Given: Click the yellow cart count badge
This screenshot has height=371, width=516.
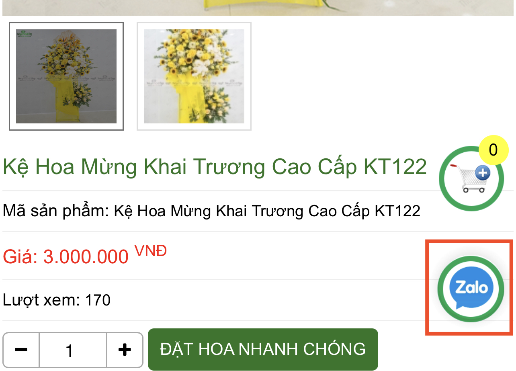Looking at the screenshot, I should coord(493,150).
